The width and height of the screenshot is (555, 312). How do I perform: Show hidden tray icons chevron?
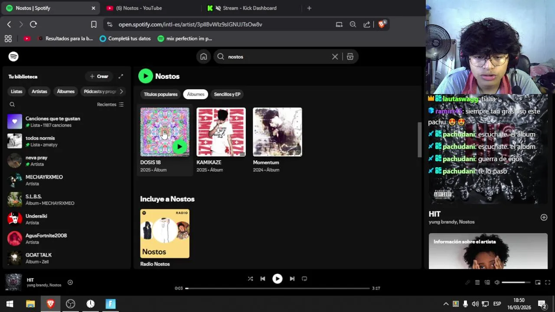tap(446, 304)
